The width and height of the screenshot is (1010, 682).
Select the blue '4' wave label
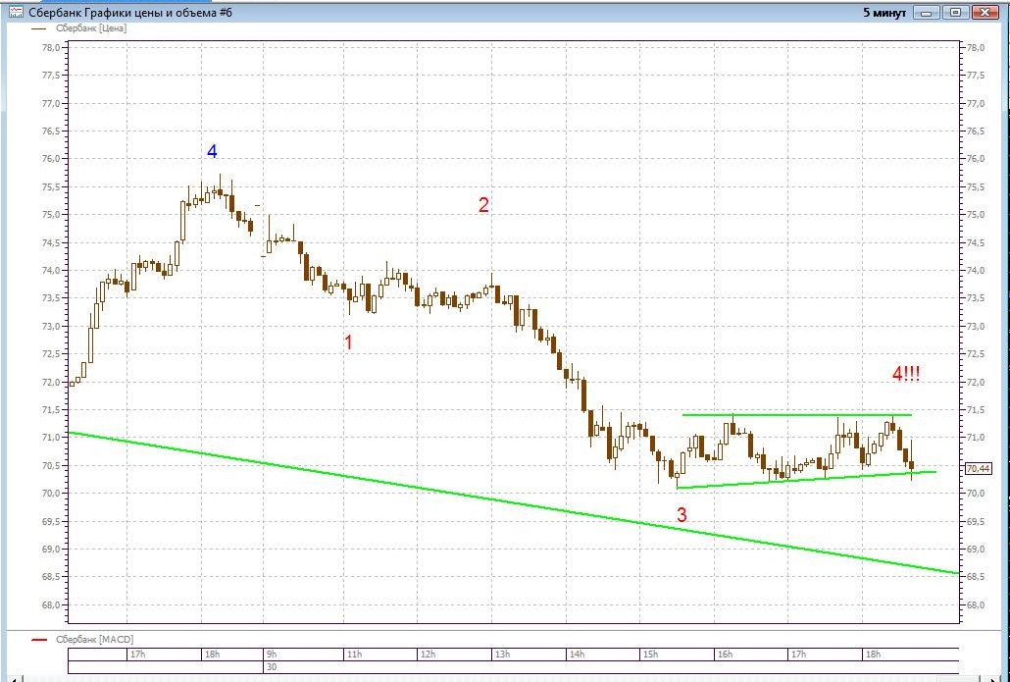212,151
